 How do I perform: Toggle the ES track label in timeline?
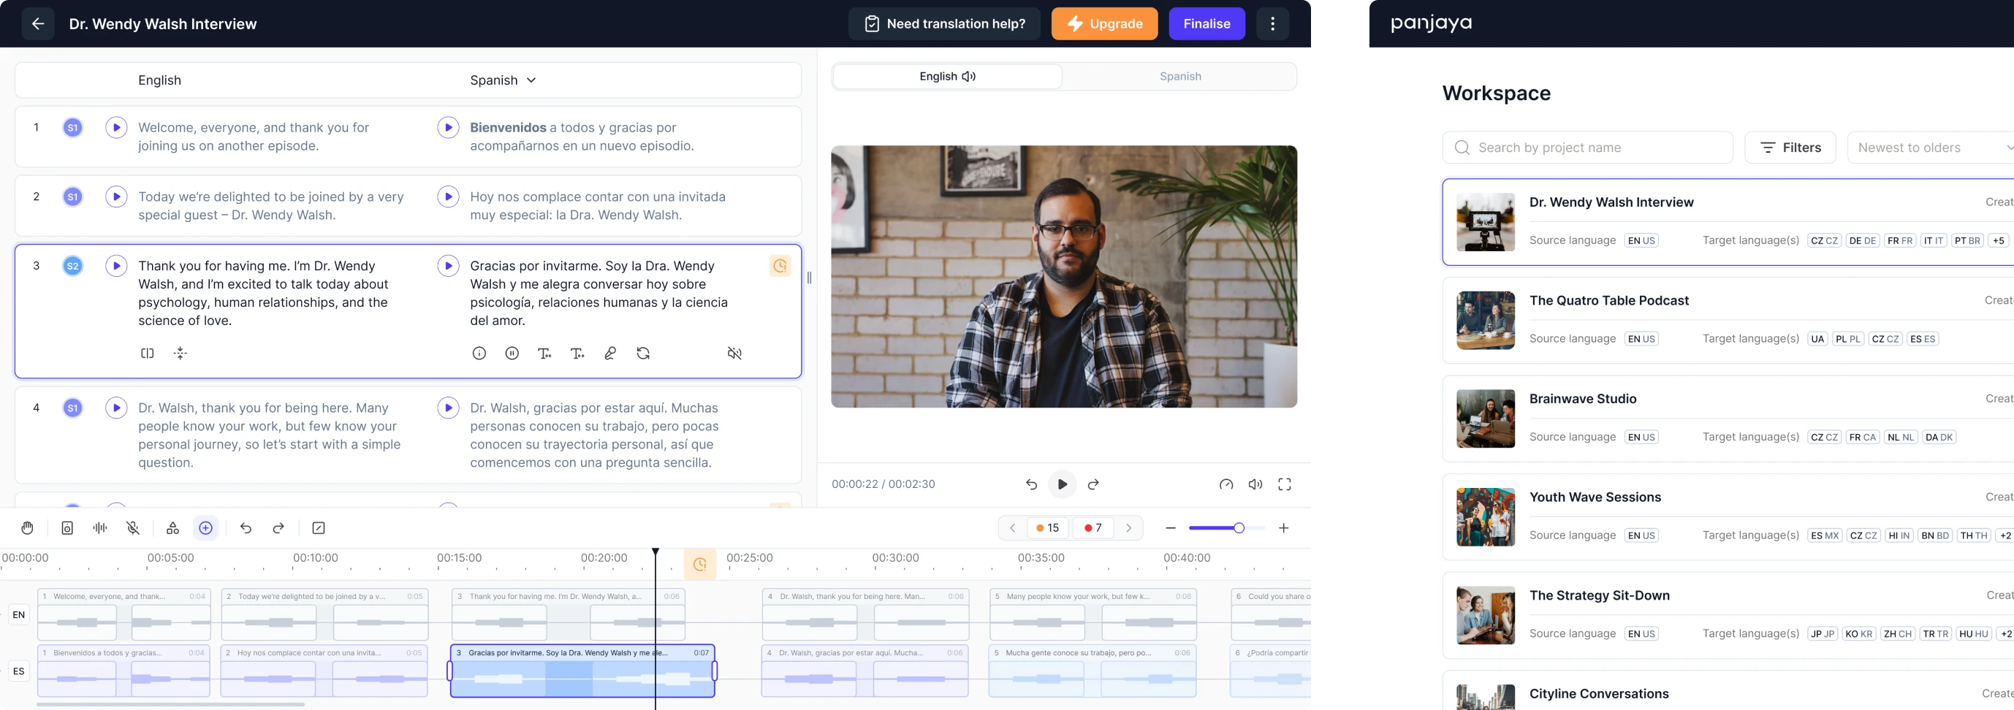(x=19, y=671)
